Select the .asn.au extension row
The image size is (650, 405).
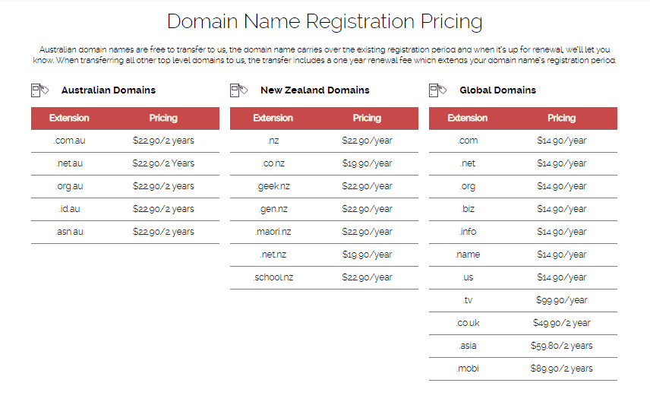click(x=125, y=232)
